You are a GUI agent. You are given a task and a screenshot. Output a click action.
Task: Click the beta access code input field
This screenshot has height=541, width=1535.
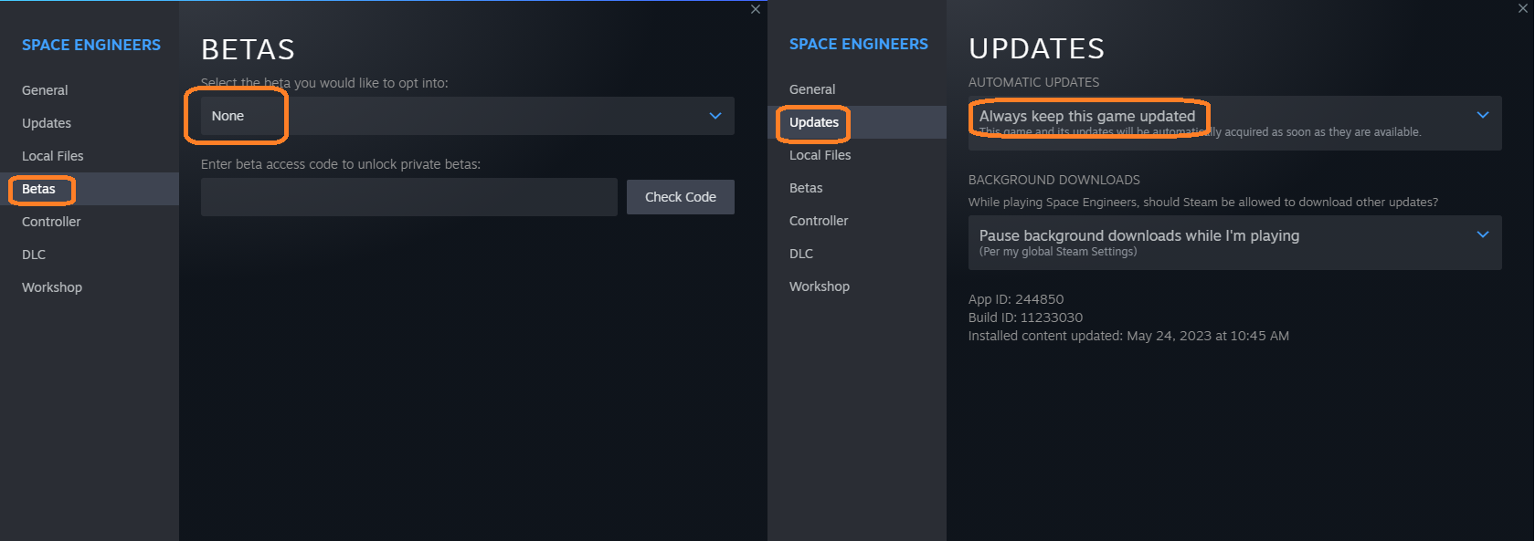coord(408,197)
